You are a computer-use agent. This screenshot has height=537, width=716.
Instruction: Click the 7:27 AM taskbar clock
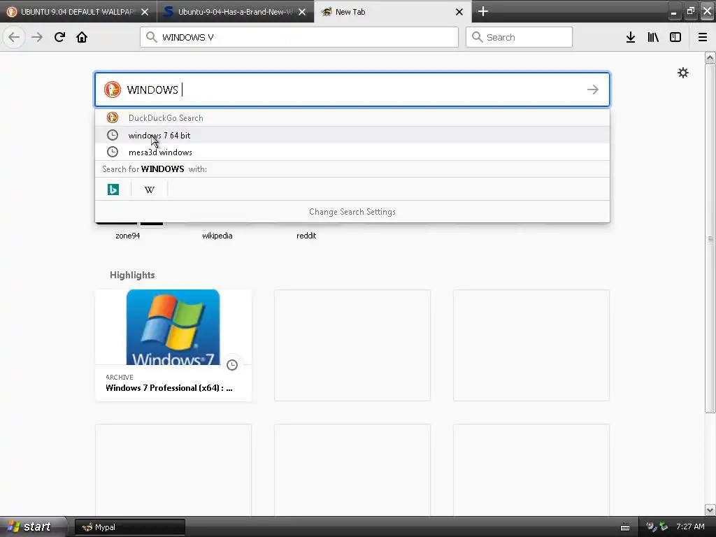tap(690, 527)
